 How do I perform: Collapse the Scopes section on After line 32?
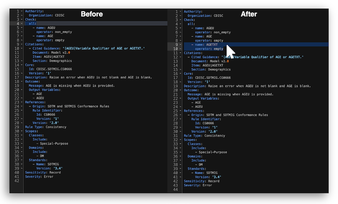tap(180, 140)
